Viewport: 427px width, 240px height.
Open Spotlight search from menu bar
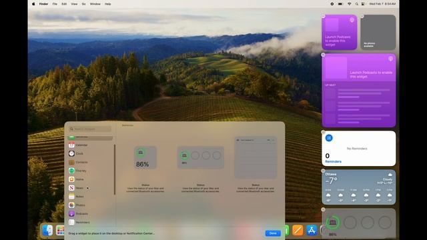pyautogui.click(x=357, y=4)
